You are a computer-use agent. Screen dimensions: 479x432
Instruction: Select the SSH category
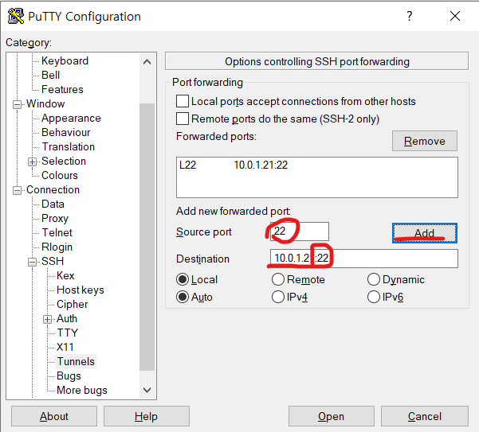tap(53, 261)
